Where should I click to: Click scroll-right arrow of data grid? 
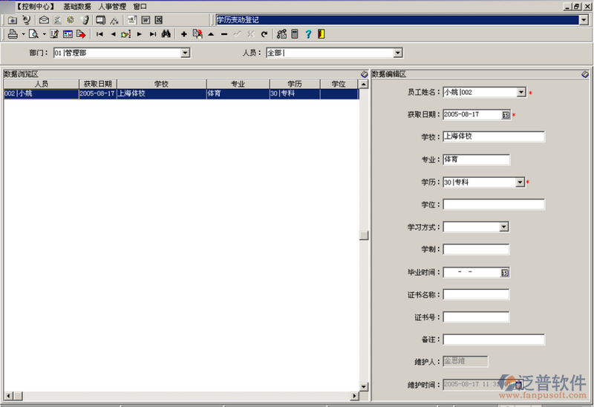(355, 396)
